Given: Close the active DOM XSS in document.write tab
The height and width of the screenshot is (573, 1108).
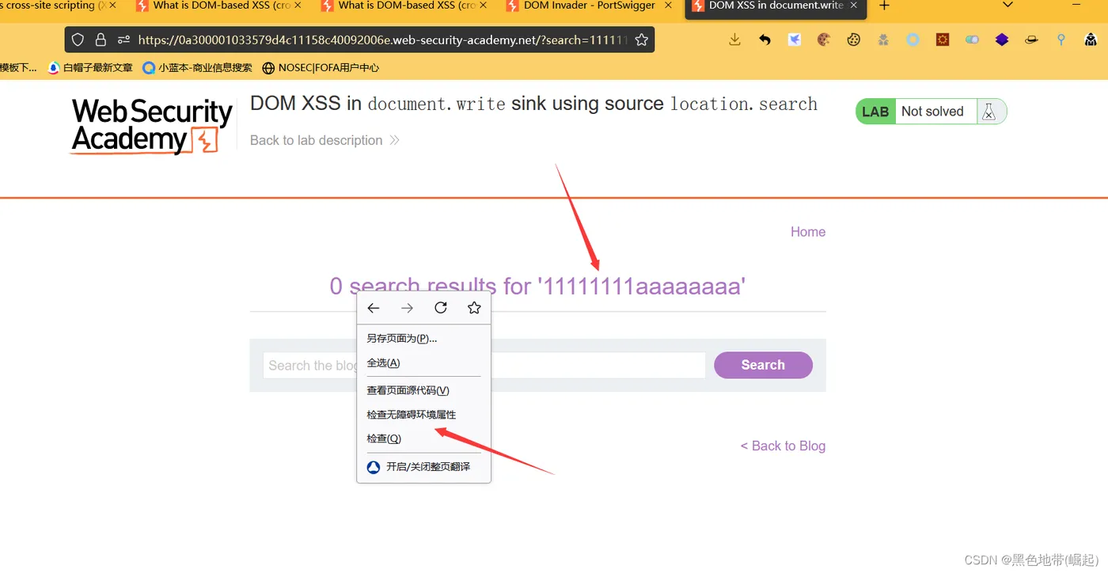Looking at the screenshot, I should (x=854, y=6).
